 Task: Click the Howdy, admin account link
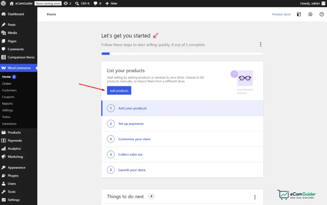310,3
